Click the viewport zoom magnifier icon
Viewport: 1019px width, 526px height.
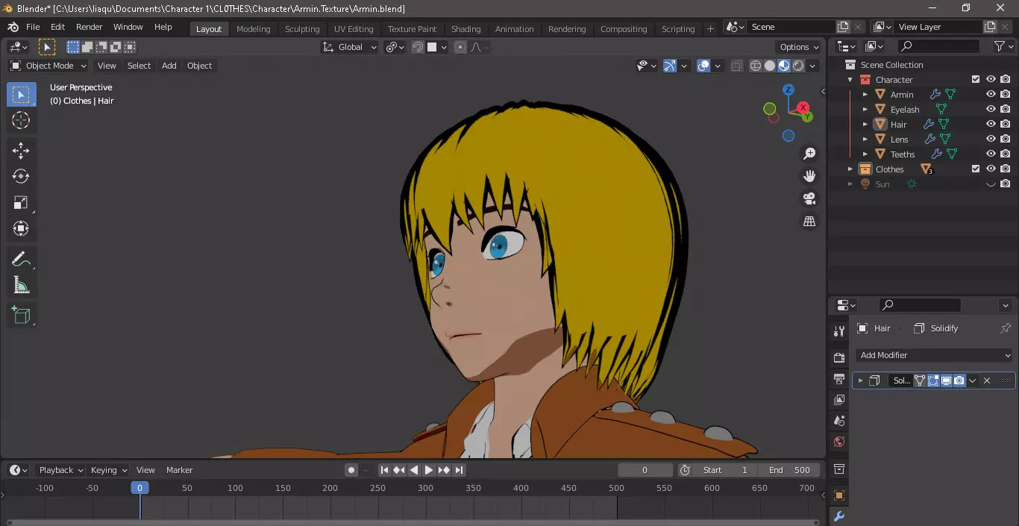click(x=809, y=154)
